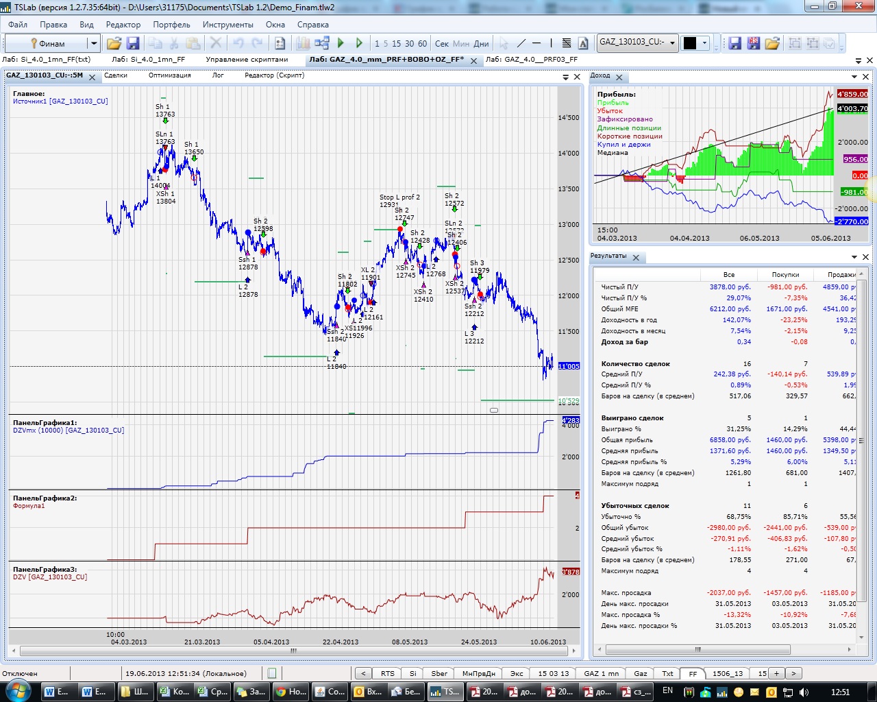Select the vertical line drawing tool
Viewport: 877px width, 702px height.
[x=551, y=43]
